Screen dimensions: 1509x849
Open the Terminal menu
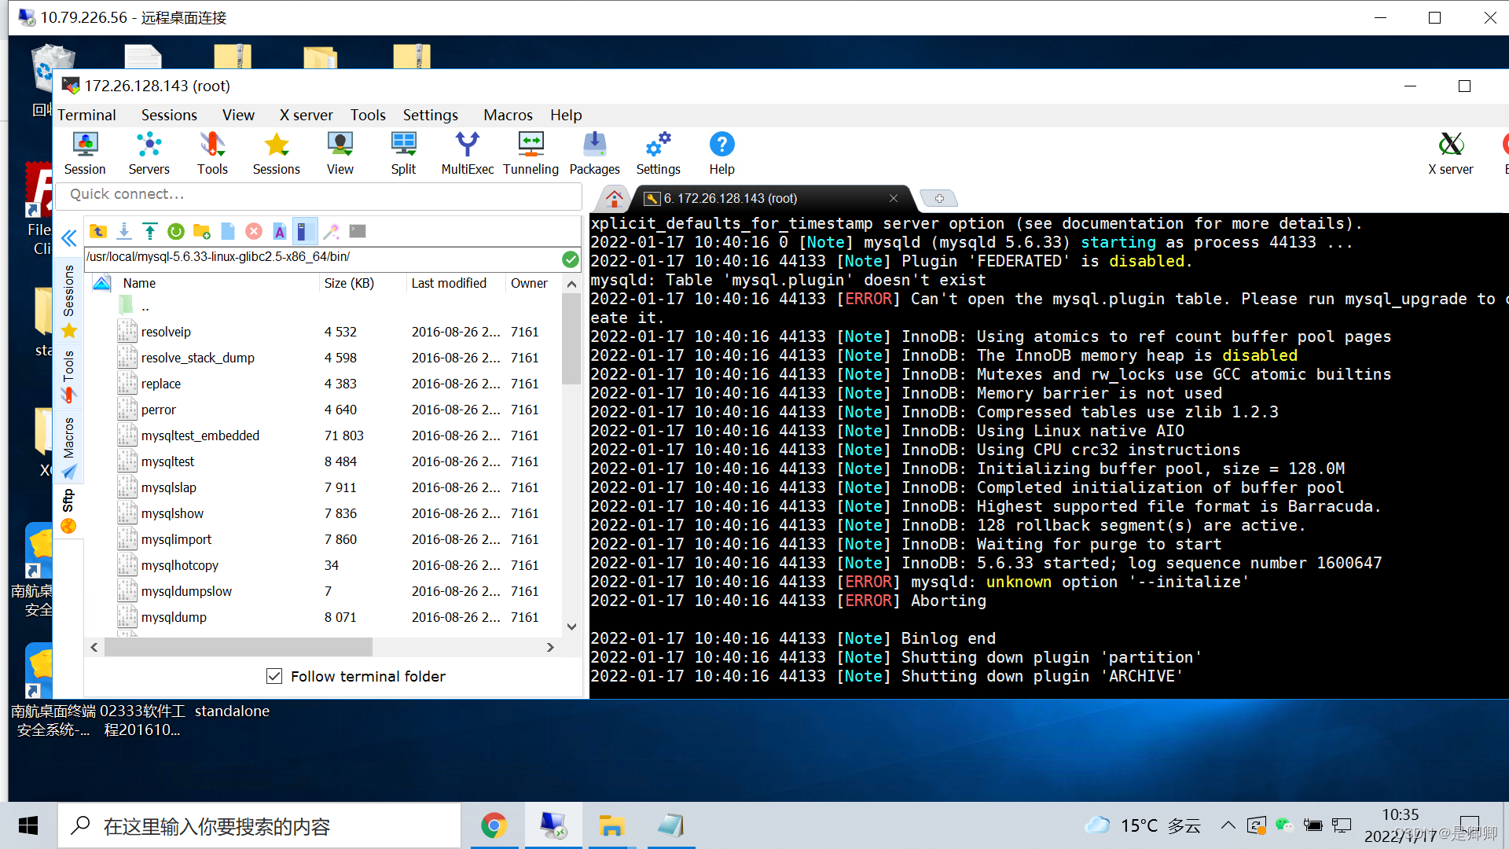coord(86,115)
